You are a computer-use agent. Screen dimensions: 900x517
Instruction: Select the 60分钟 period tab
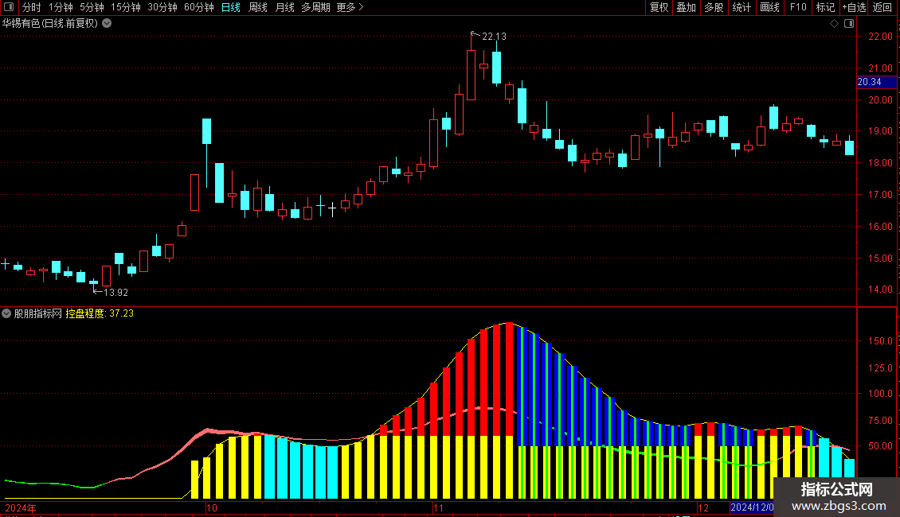point(199,7)
